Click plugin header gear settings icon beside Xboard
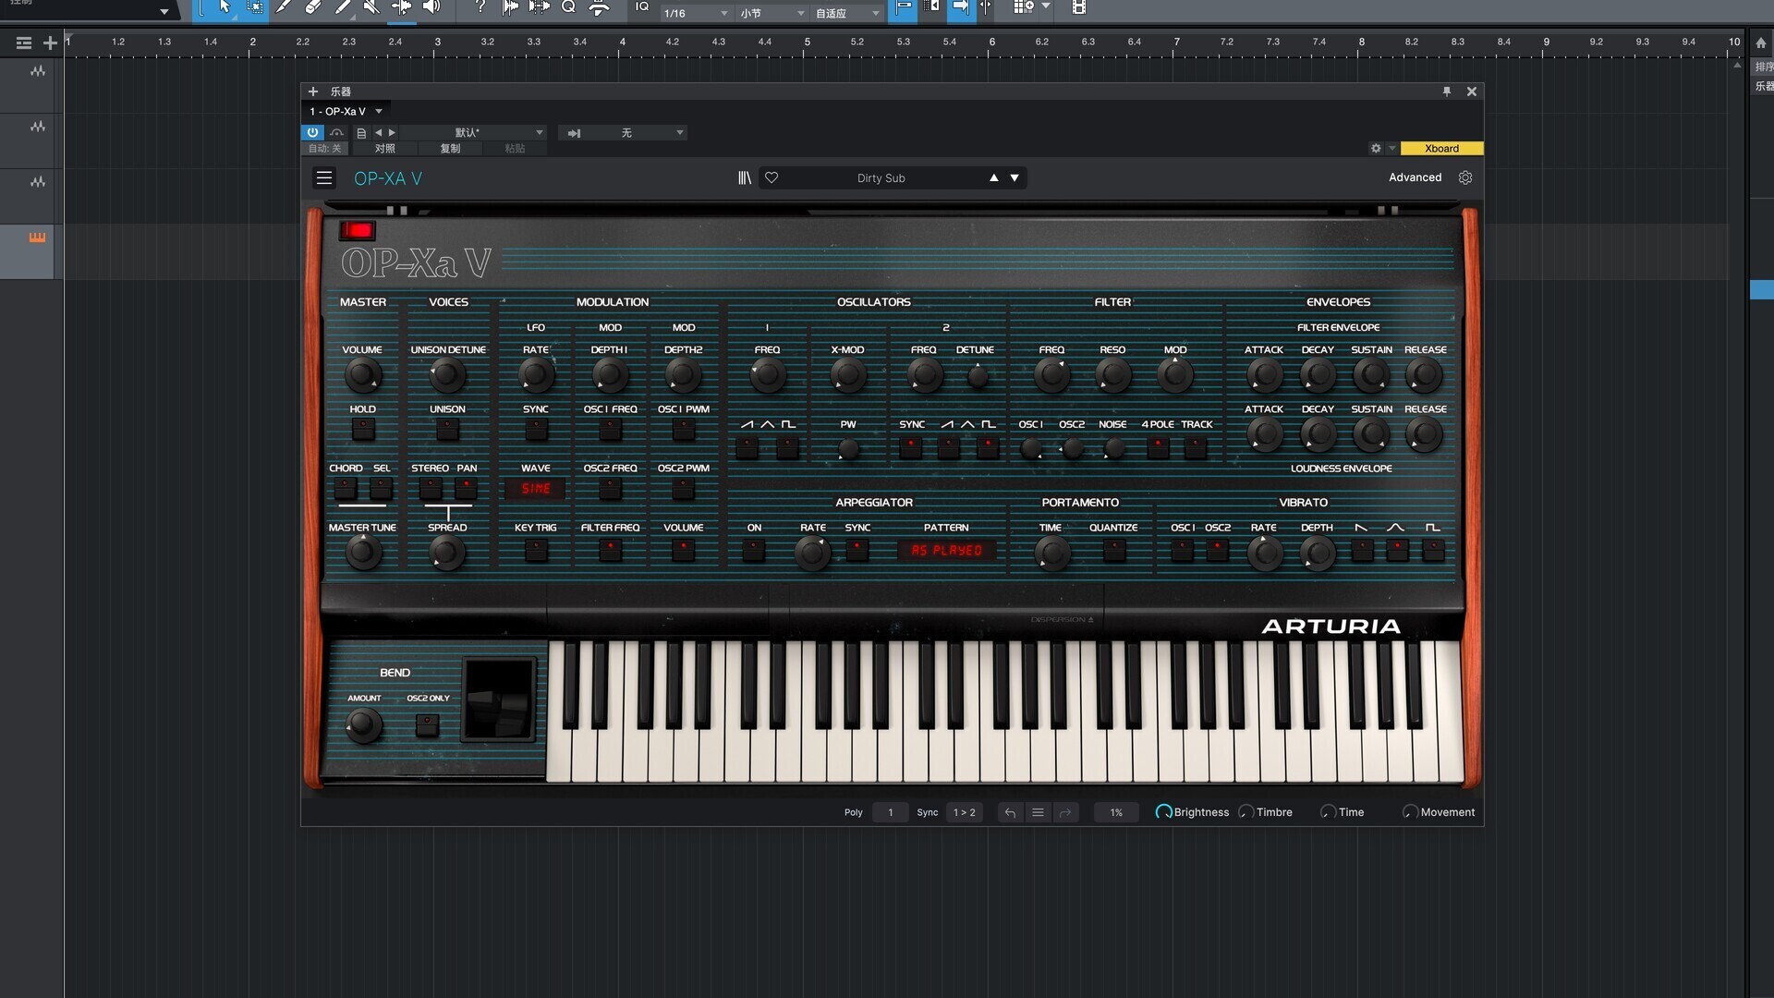The image size is (1774, 998). (x=1376, y=148)
